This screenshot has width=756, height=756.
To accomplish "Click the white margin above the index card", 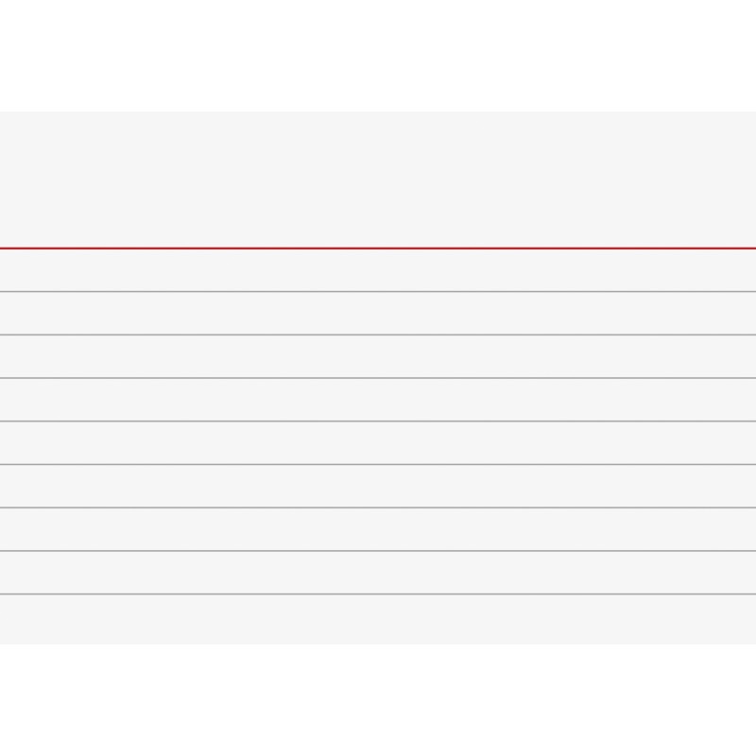I will (x=378, y=56).
